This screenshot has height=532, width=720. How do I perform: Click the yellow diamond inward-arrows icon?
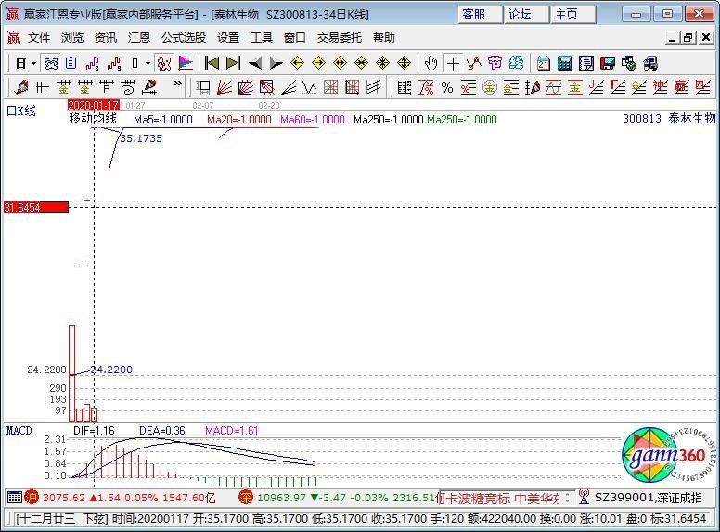point(361,63)
